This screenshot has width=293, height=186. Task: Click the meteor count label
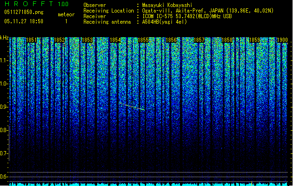pyautogui.click(x=66, y=14)
